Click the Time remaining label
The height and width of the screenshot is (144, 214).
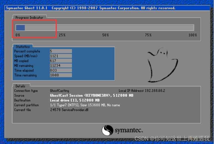tap(26, 75)
